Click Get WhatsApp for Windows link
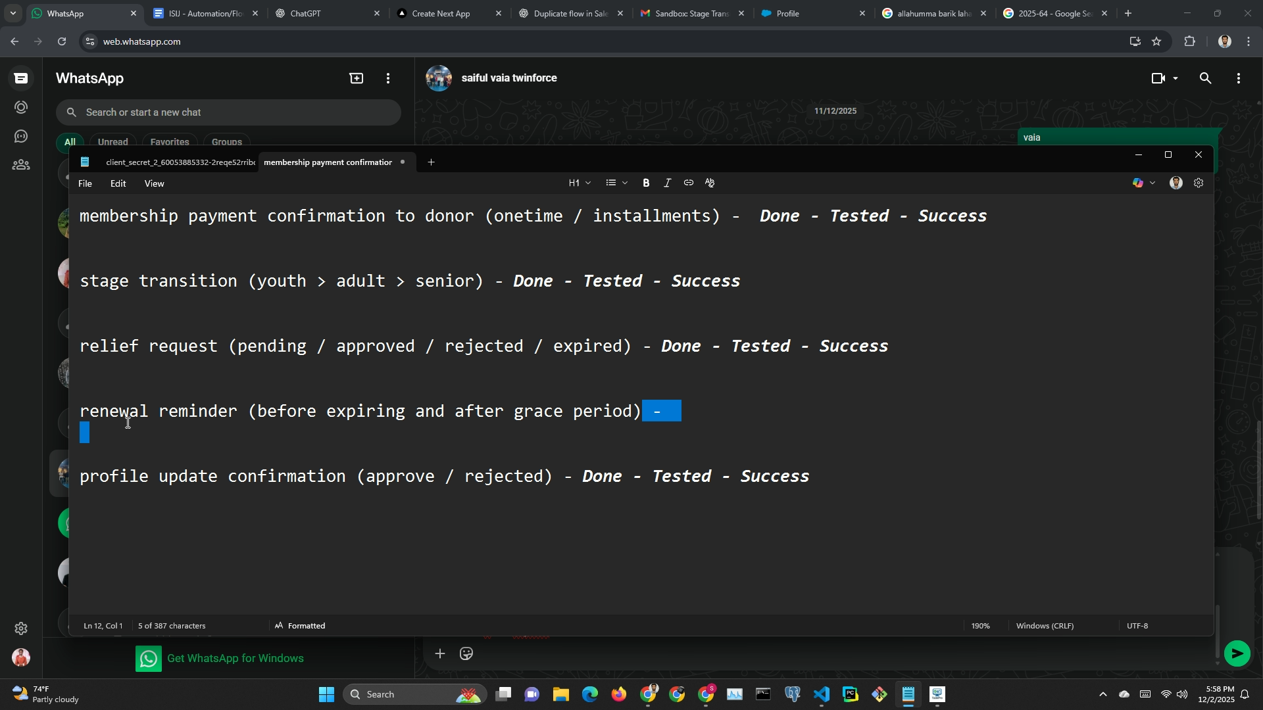The image size is (1263, 710). pos(235,658)
